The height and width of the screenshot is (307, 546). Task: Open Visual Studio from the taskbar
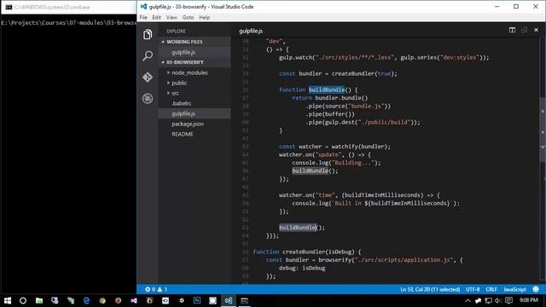[134, 300]
